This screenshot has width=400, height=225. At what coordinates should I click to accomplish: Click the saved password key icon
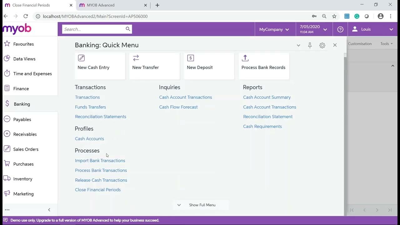[314, 16]
